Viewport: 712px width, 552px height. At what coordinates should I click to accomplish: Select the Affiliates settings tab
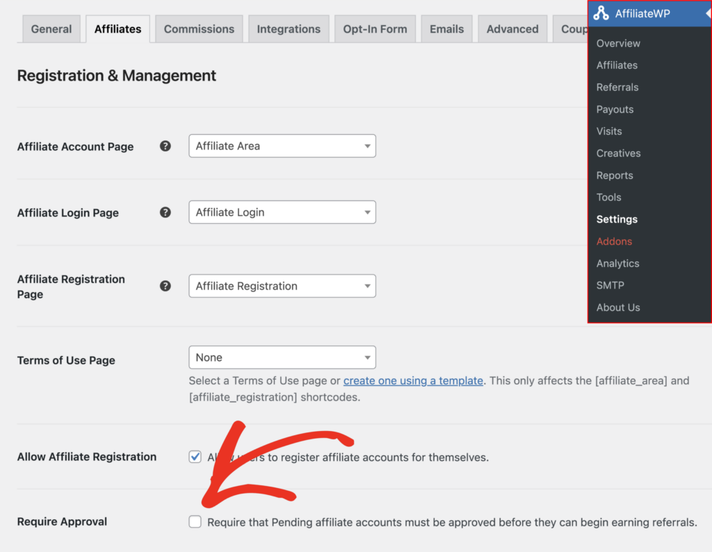(x=118, y=29)
